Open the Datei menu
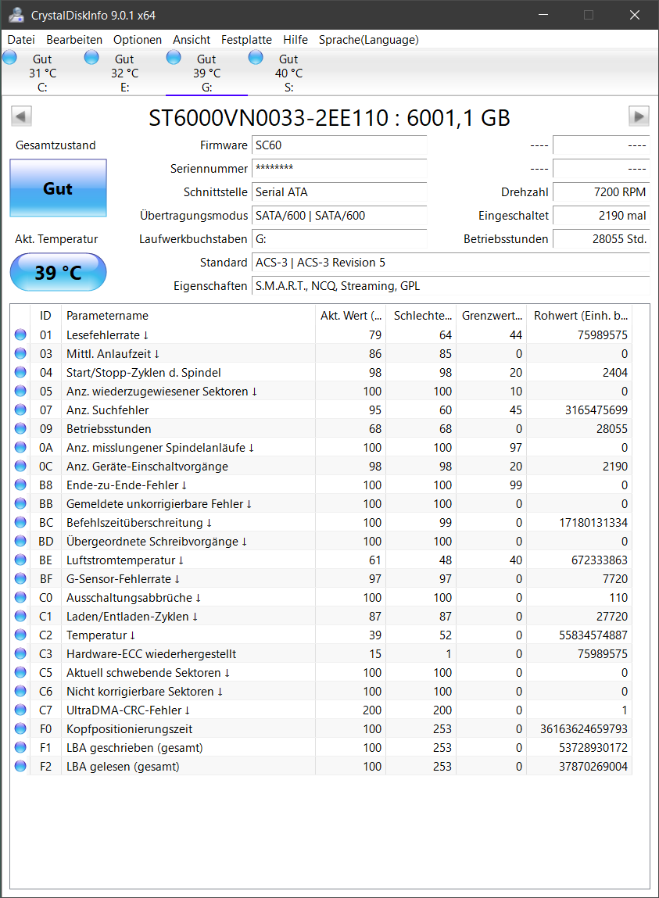 pos(21,40)
